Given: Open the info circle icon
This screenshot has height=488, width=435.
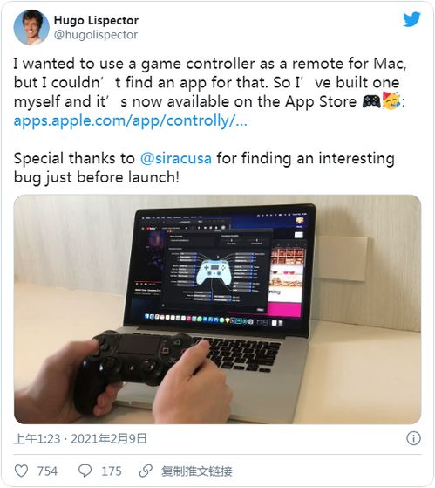Looking at the screenshot, I should point(413,438).
